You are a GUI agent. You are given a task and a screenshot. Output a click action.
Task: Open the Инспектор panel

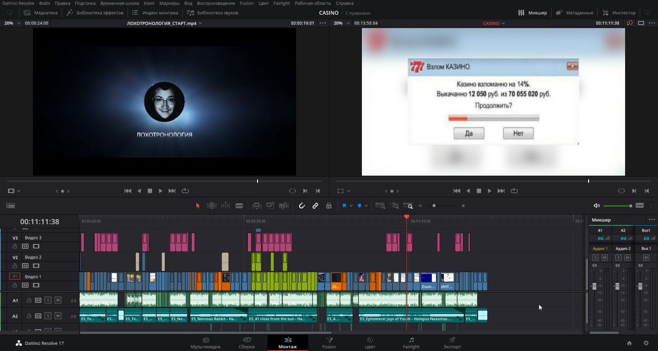coord(619,12)
